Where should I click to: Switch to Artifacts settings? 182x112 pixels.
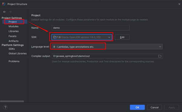pos(13,41)
